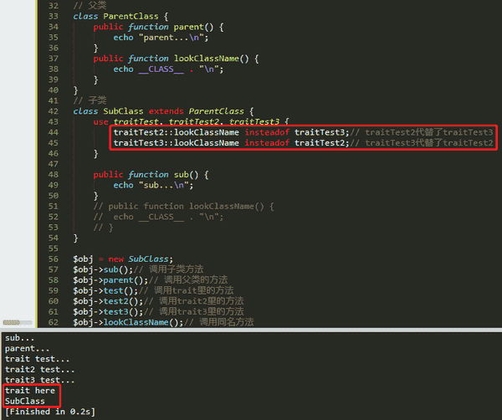The height and width of the screenshot is (420, 502).
Task: Click the __CLASS__ constant on line 38
Action: tap(161, 69)
